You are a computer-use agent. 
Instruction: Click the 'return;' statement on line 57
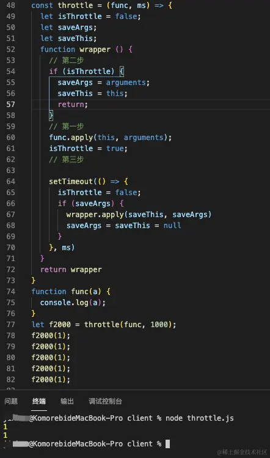(73, 105)
